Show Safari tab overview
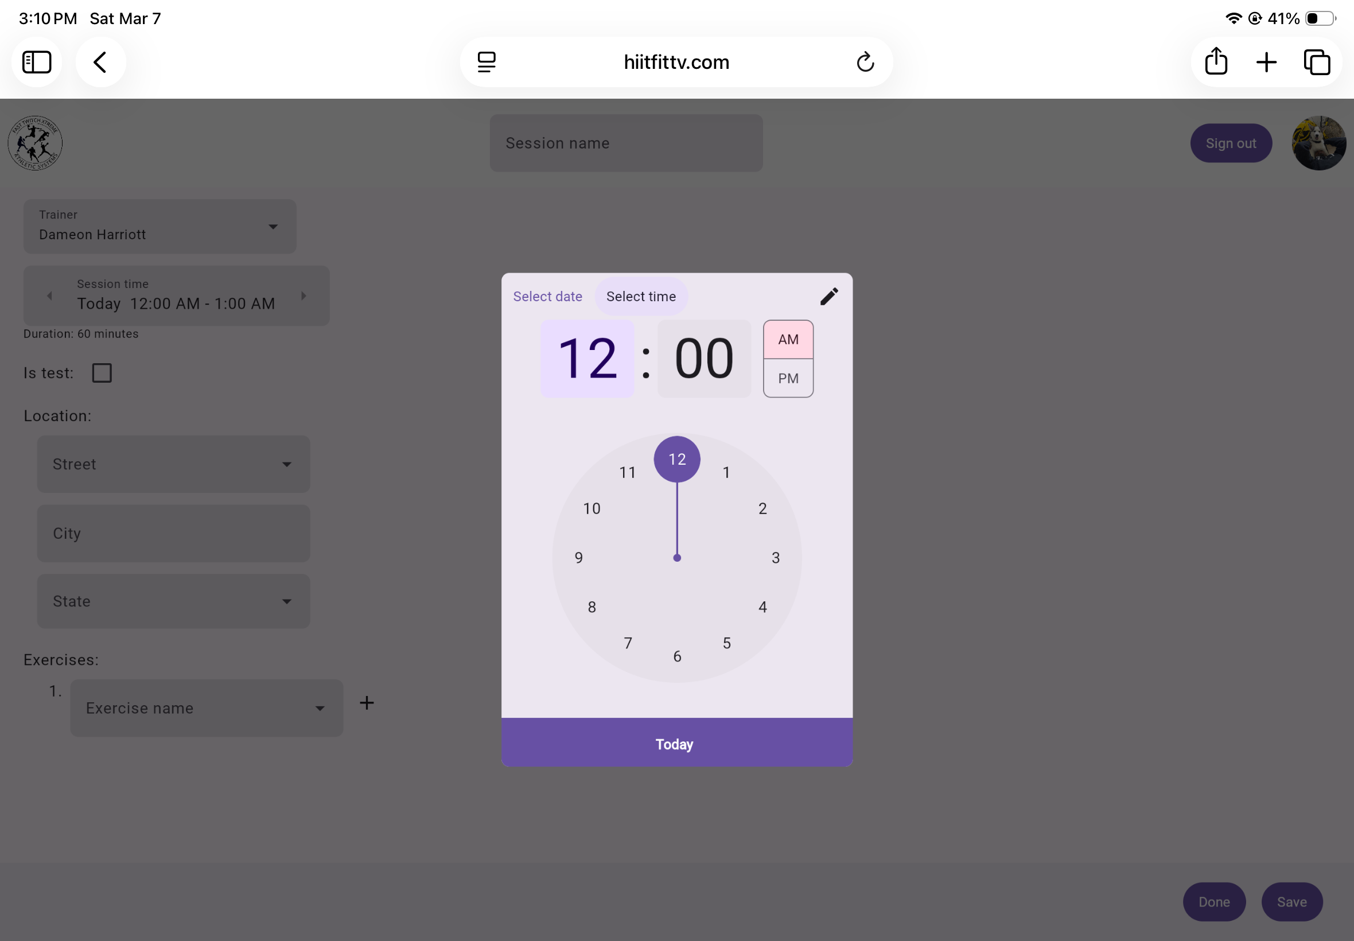 click(x=1317, y=62)
